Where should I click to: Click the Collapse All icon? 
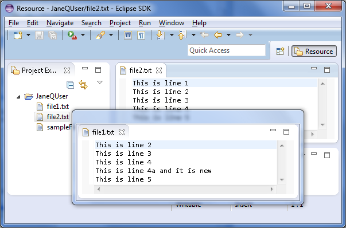pyautogui.click(x=71, y=85)
